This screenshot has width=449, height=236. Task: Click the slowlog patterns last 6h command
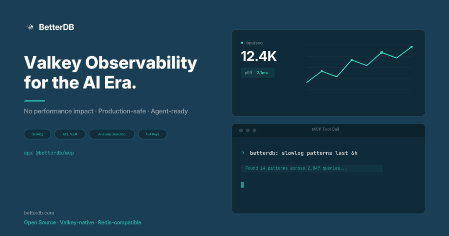pyautogui.click(x=303, y=153)
